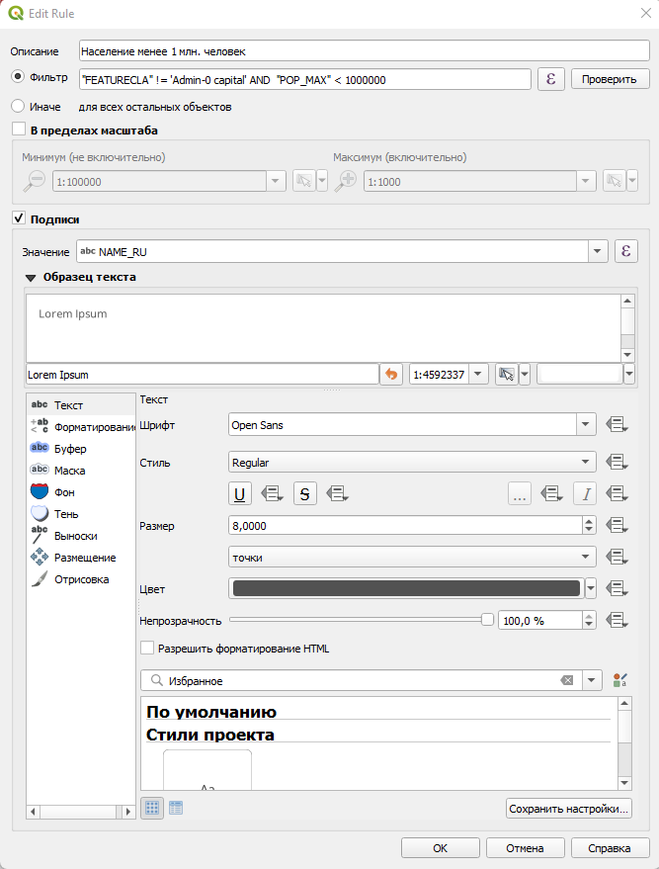Toggle strikethrough text style
659x869 pixels.
pyautogui.click(x=304, y=493)
